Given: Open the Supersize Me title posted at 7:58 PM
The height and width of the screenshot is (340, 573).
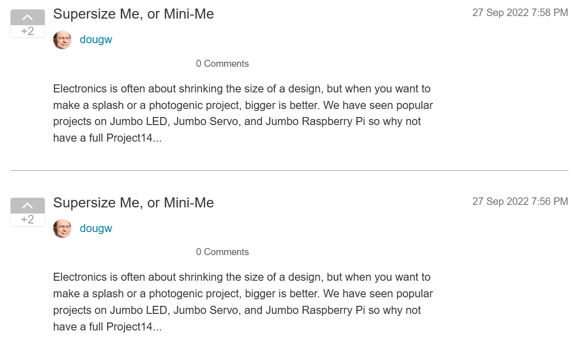Looking at the screenshot, I should (x=133, y=14).
